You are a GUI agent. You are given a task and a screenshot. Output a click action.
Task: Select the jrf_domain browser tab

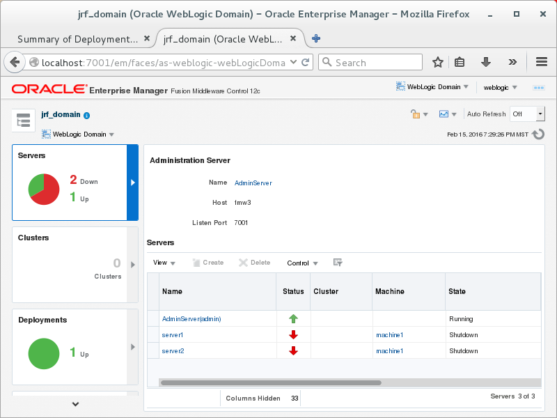223,39
